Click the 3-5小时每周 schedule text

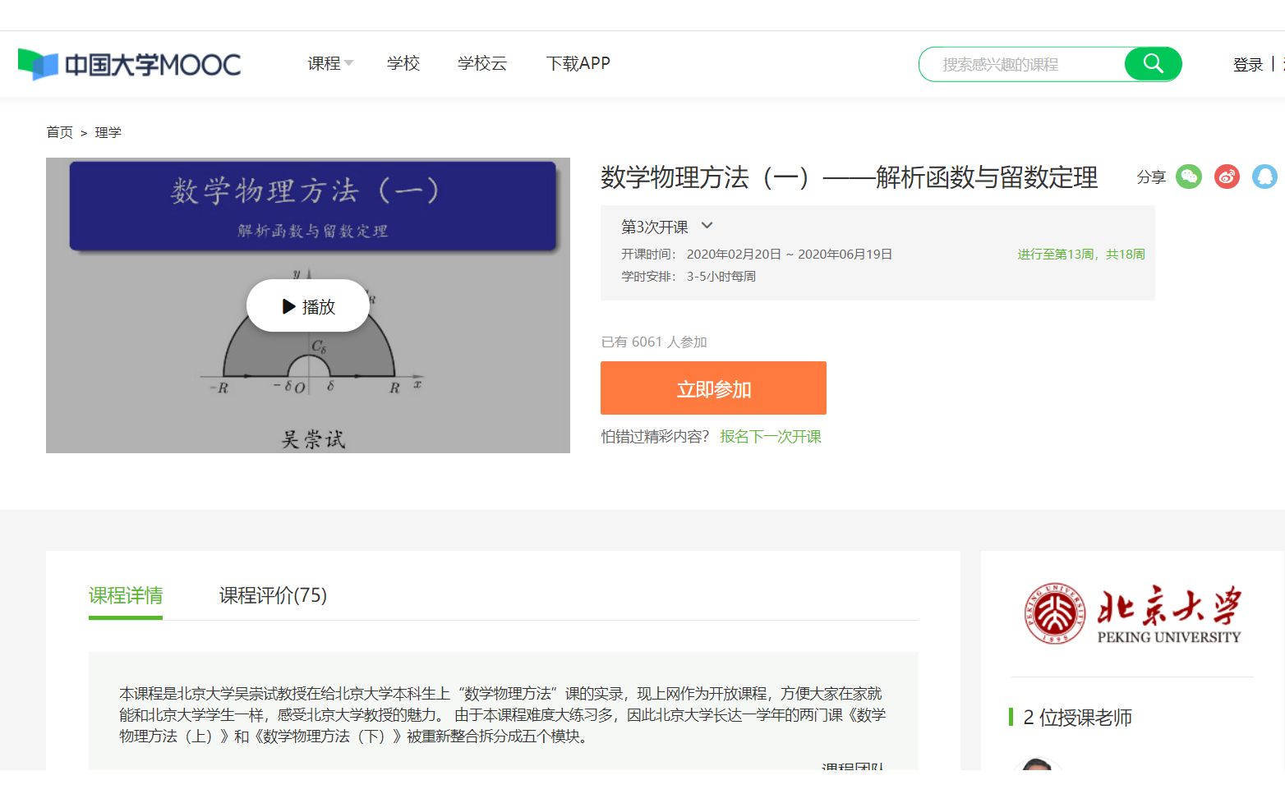(721, 277)
